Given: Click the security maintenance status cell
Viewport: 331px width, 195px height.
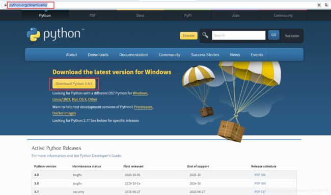Looking at the screenshot, I should 78,192.
